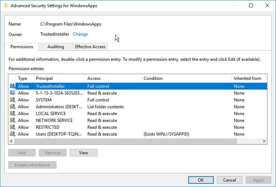The image size is (276, 187).
Task: Select the TrustedInstaller principal entry
Action: pos(50,86)
